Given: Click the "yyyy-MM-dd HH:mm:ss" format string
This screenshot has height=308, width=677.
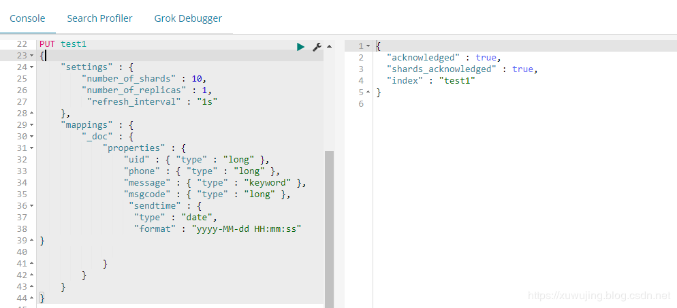Looking at the screenshot, I should tap(246, 229).
